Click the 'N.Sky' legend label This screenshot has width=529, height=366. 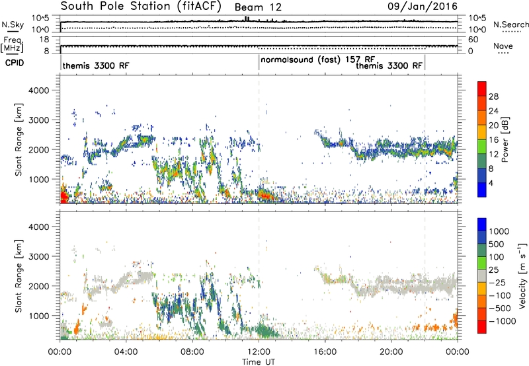coord(13,24)
